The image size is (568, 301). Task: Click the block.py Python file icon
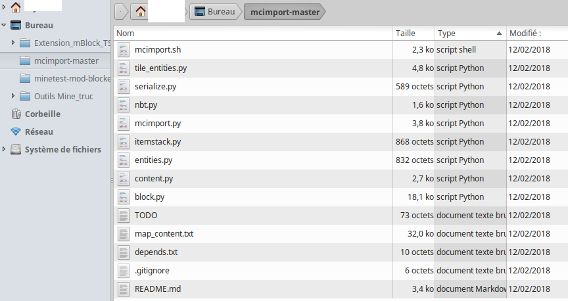coord(124,197)
